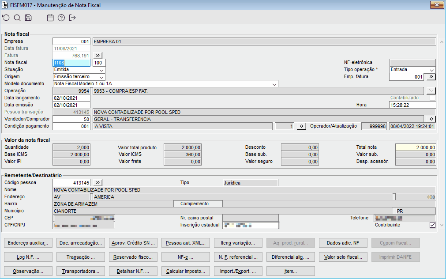Click the Nota fiscal number field
Image resolution: width=446 pixels, height=279 pixels.
[71, 63]
